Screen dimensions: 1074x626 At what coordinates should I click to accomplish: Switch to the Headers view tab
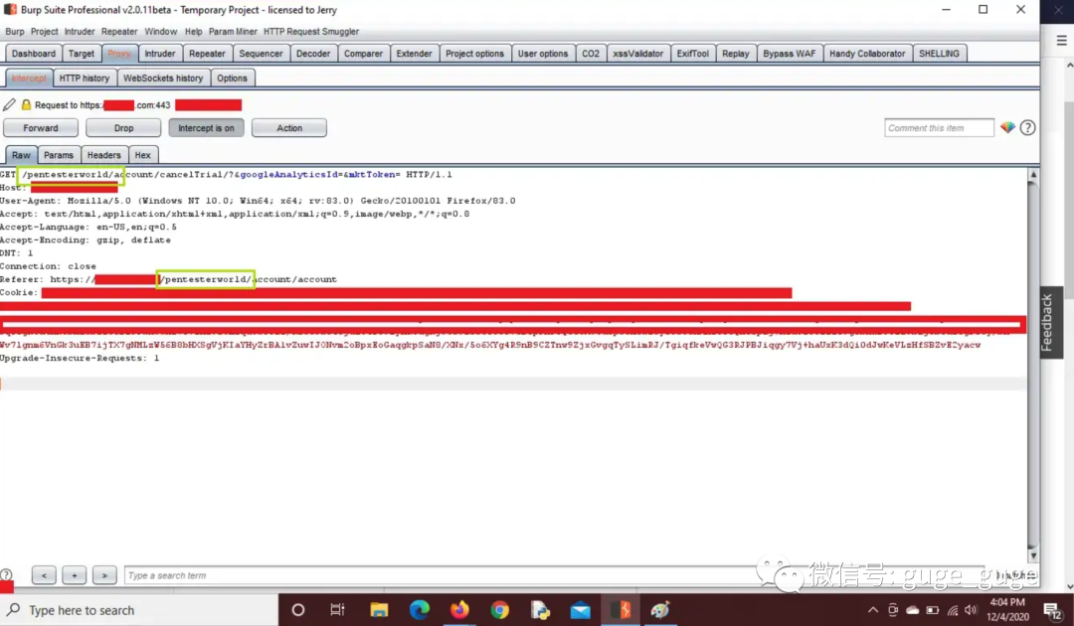coord(103,155)
